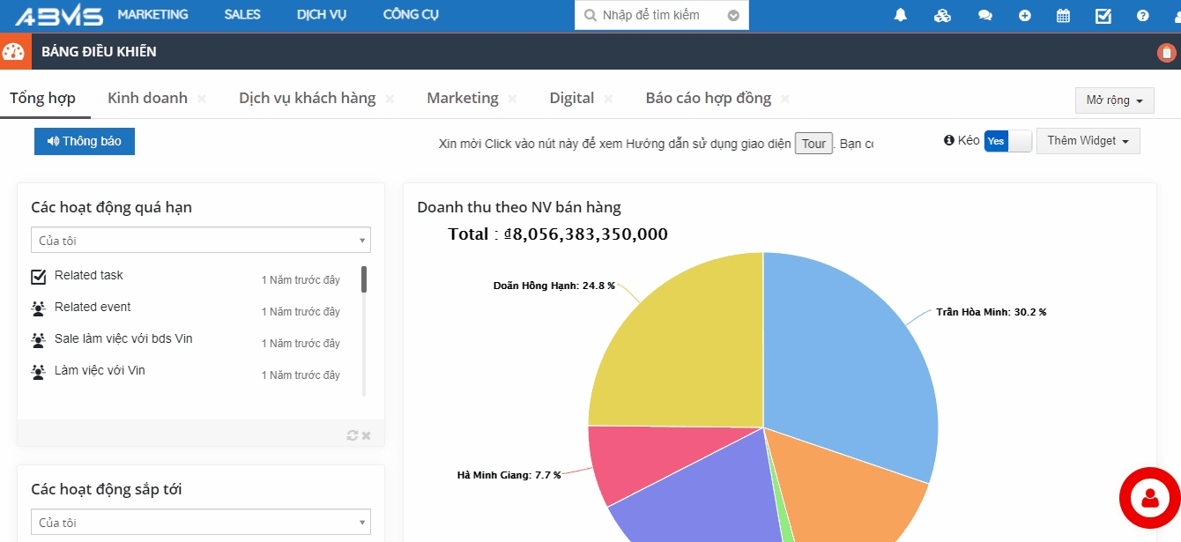
Task: Click the cubes modules icon
Action: tap(942, 15)
